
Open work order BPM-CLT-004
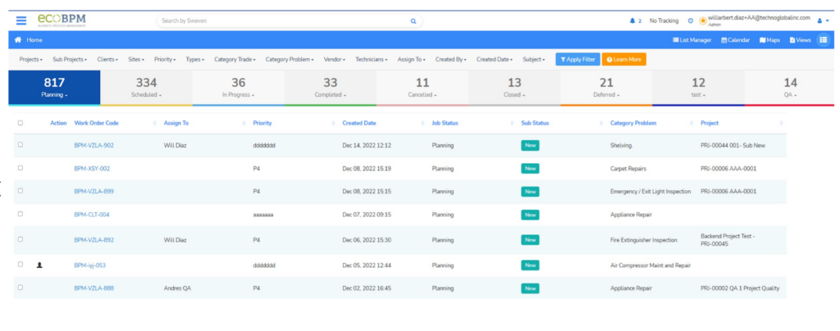coord(92,215)
